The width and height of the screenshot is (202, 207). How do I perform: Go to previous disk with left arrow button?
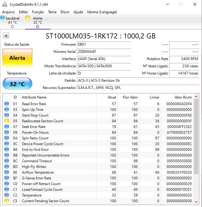pyautogui.click(x=6, y=36)
